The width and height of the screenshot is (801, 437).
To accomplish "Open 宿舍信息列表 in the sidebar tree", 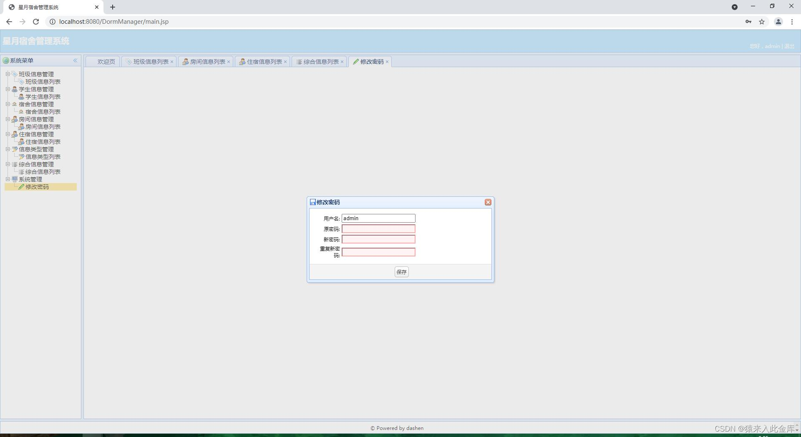I will pos(43,112).
